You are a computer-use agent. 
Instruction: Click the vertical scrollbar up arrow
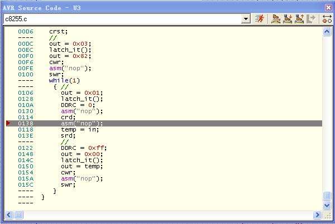[x=327, y=32]
